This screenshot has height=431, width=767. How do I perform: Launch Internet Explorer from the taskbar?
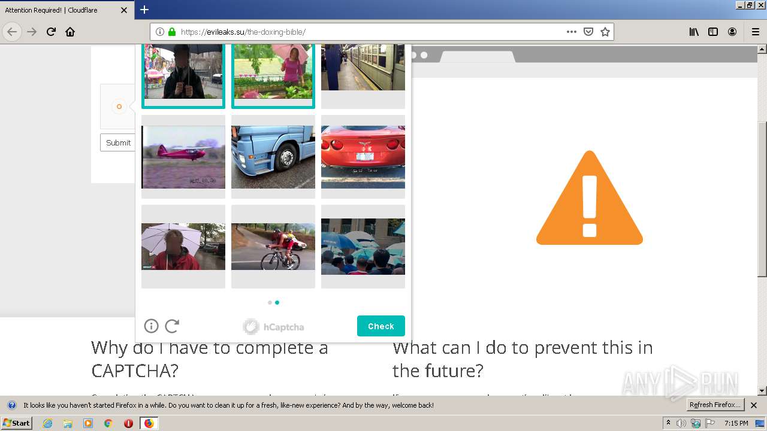47,423
